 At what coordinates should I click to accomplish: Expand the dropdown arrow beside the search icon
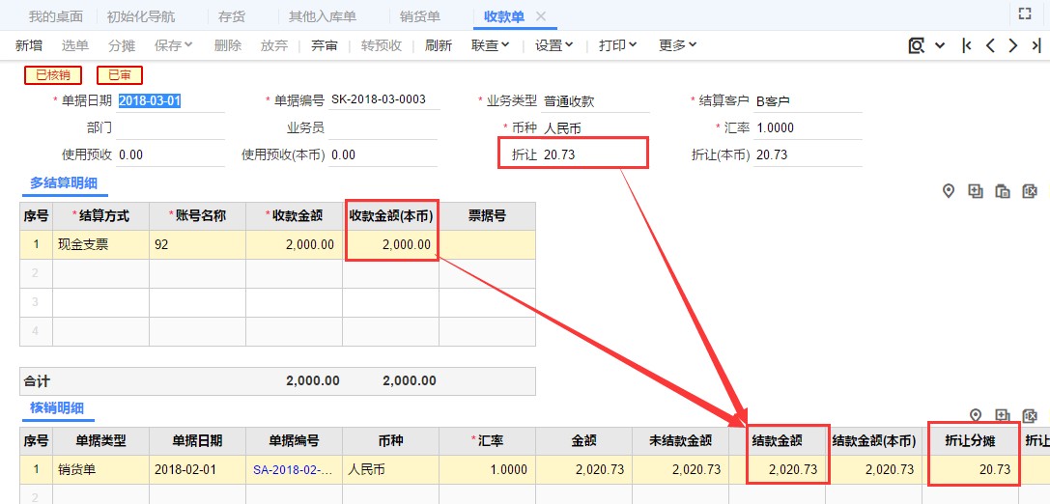(x=940, y=46)
